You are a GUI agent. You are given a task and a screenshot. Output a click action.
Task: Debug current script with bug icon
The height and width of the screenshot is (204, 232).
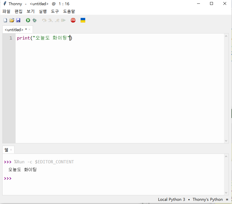tap(34, 20)
